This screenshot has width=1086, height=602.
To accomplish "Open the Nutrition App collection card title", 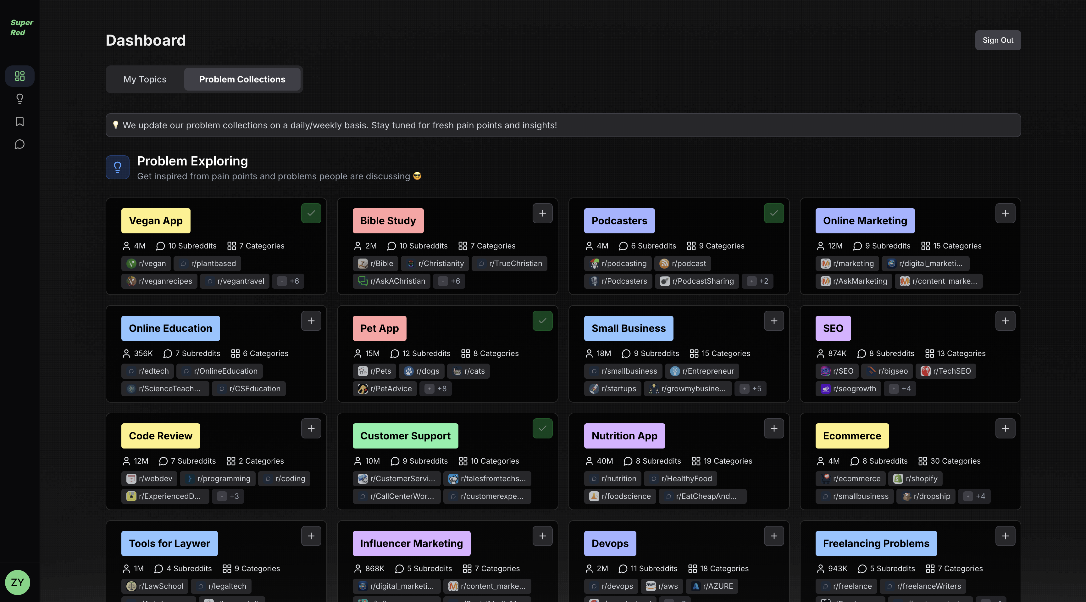I will [624, 436].
